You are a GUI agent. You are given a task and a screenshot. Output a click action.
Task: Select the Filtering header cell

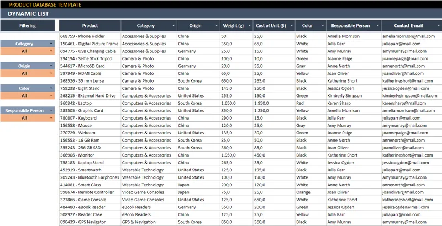click(x=28, y=25)
